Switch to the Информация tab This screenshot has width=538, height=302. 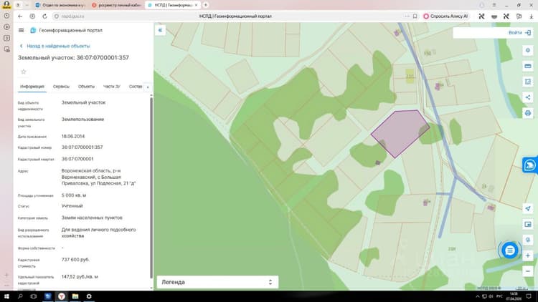[x=32, y=87]
